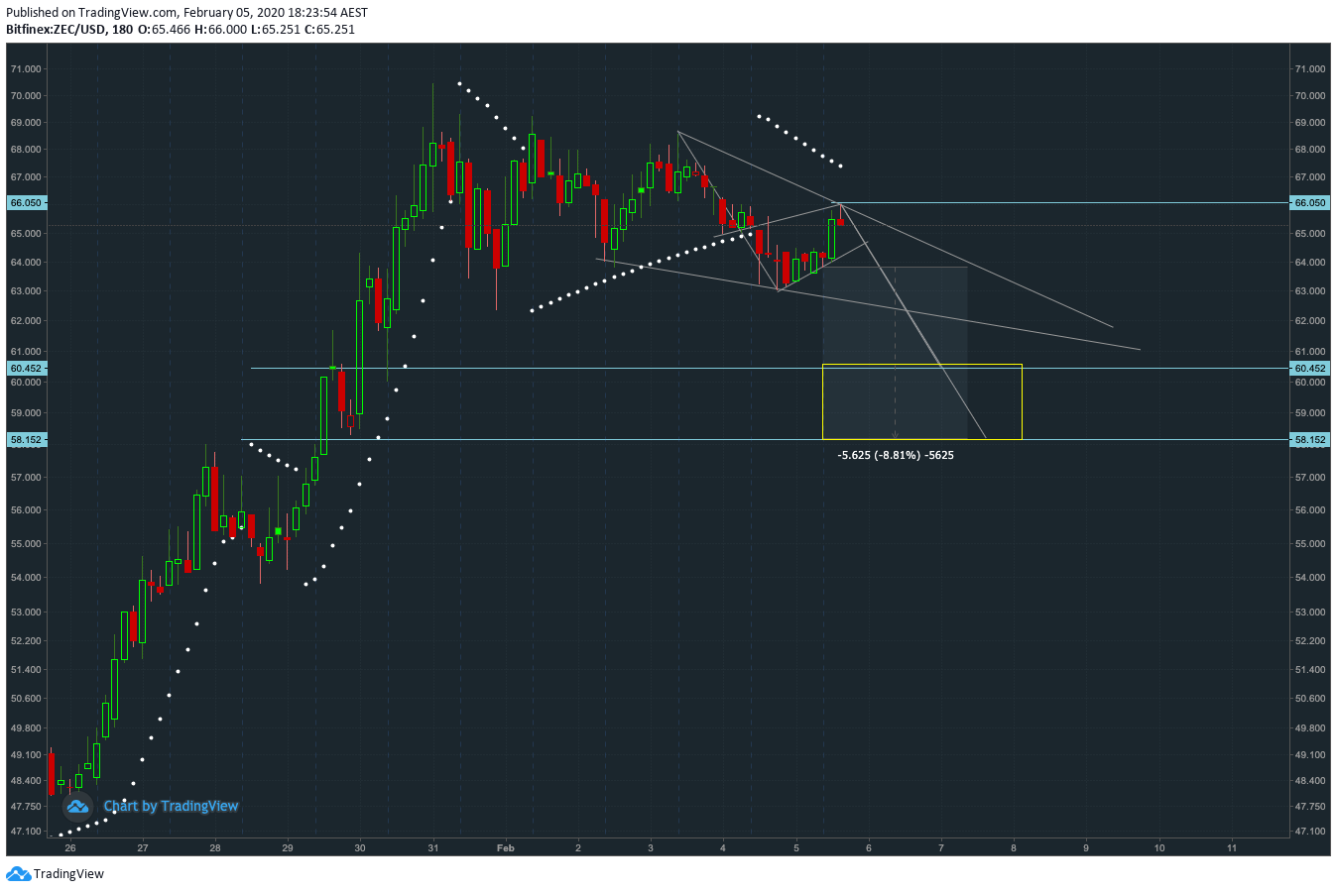The width and height of the screenshot is (1337, 892).
Task: Click the 'Published on TradingView.com' header line
Action: [x=186, y=12]
